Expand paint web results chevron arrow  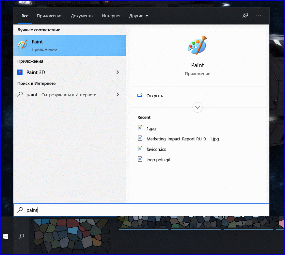(118, 94)
